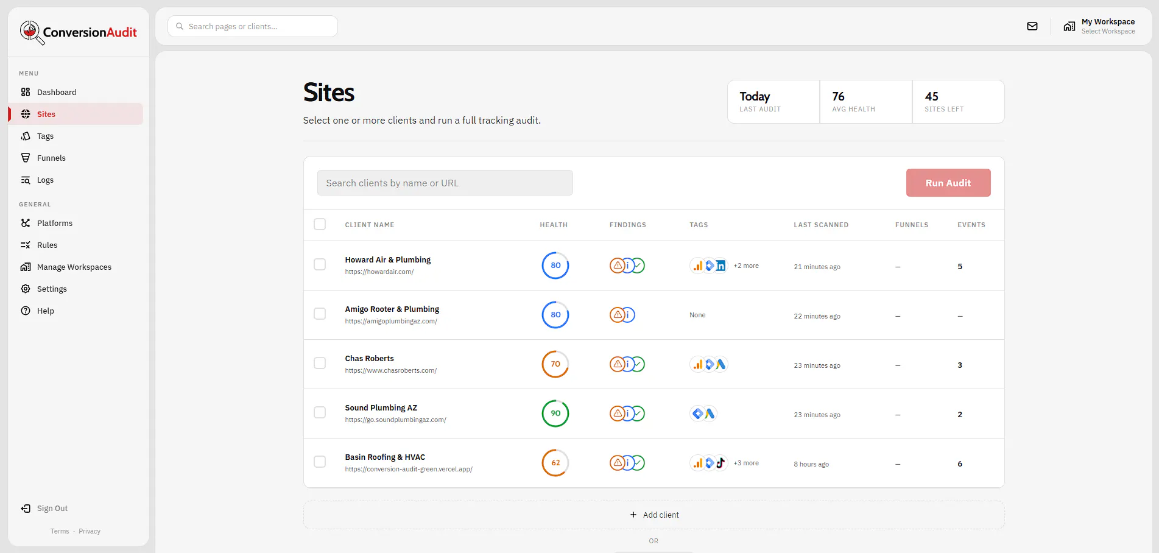Click the Rules icon in sidebar
1159x553 pixels.
click(x=26, y=245)
